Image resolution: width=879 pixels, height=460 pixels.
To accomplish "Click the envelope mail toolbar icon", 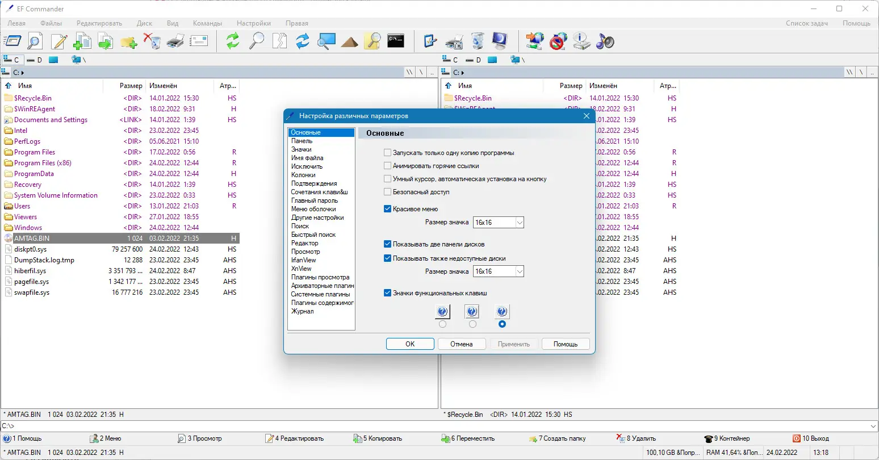I will (199, 41).
